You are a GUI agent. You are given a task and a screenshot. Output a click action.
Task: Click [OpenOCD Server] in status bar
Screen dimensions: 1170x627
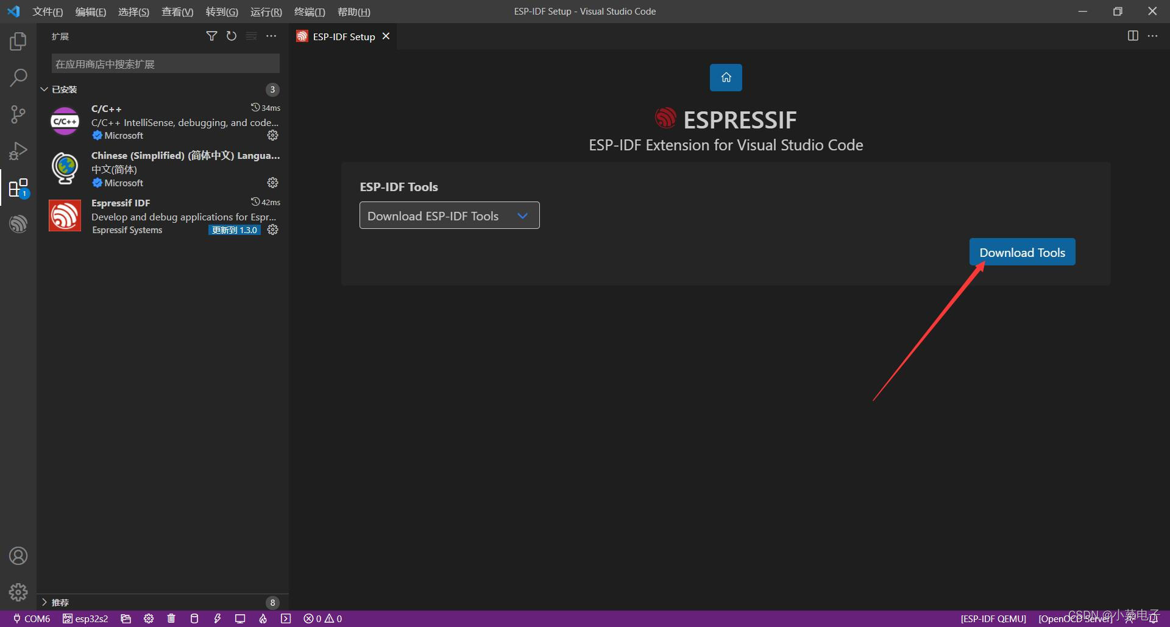click(x=1076, y=618)
